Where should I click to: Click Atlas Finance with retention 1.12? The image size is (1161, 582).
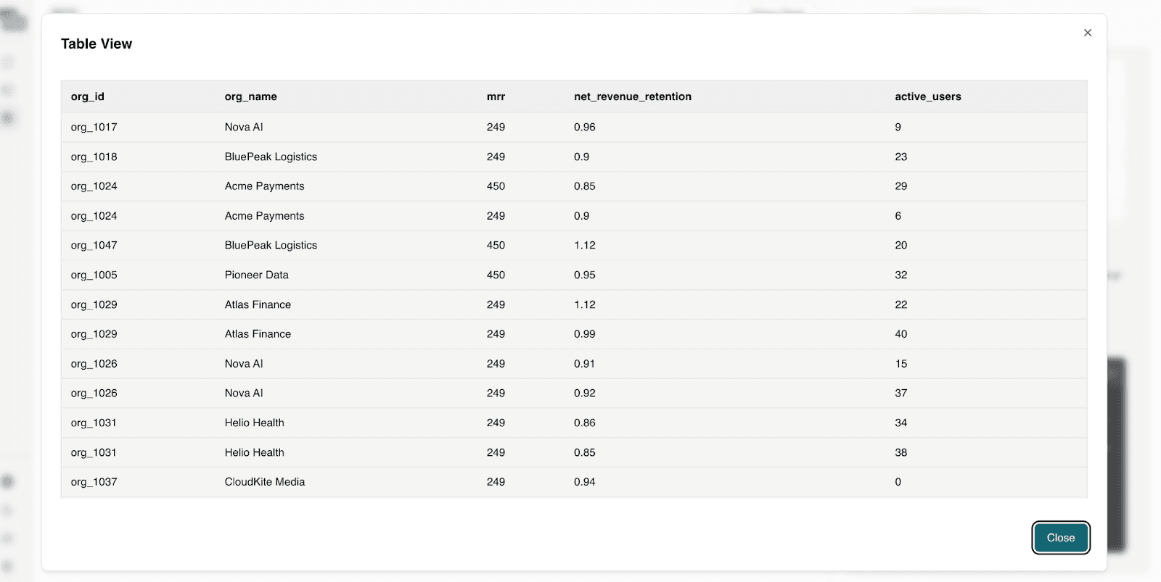coord(258,304)
